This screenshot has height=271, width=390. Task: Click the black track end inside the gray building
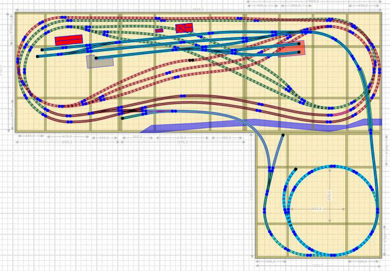(96, 58)
